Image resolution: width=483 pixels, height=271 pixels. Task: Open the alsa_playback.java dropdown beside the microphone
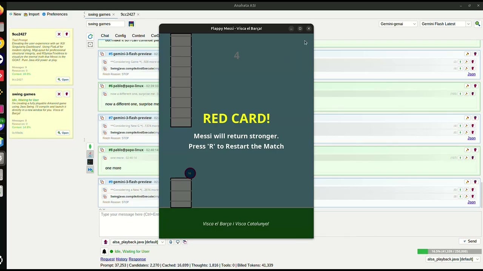[138, 242]
